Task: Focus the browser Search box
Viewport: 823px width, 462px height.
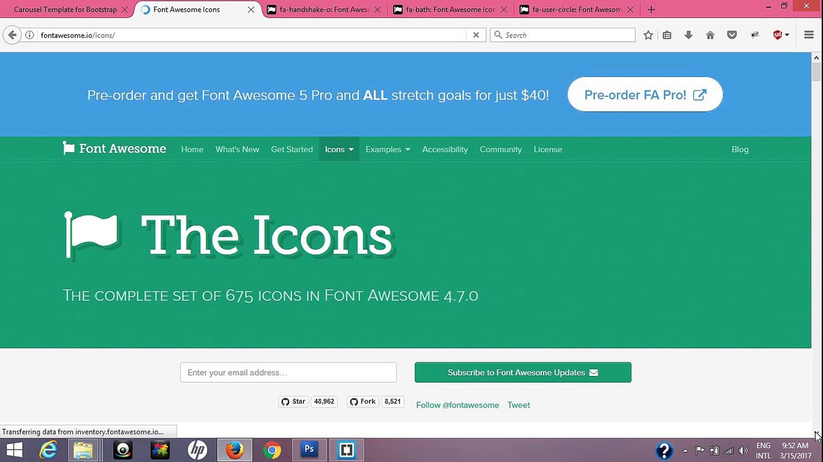Action: pos(562,35)
